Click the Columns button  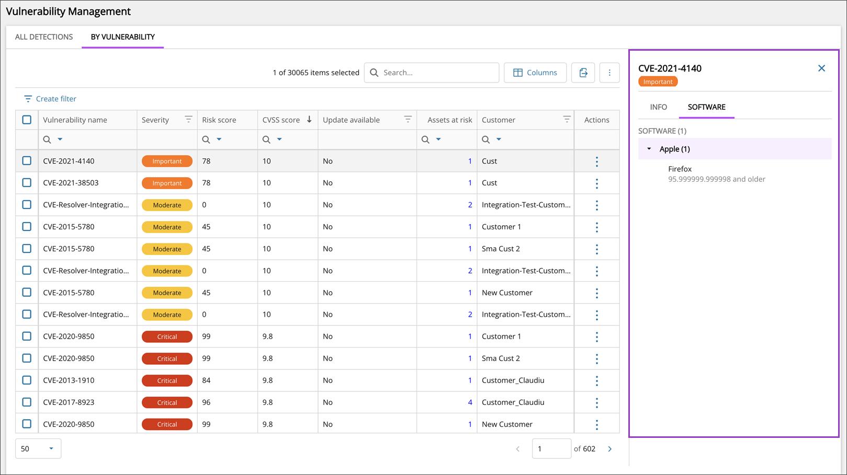click(x=535, y=73)
